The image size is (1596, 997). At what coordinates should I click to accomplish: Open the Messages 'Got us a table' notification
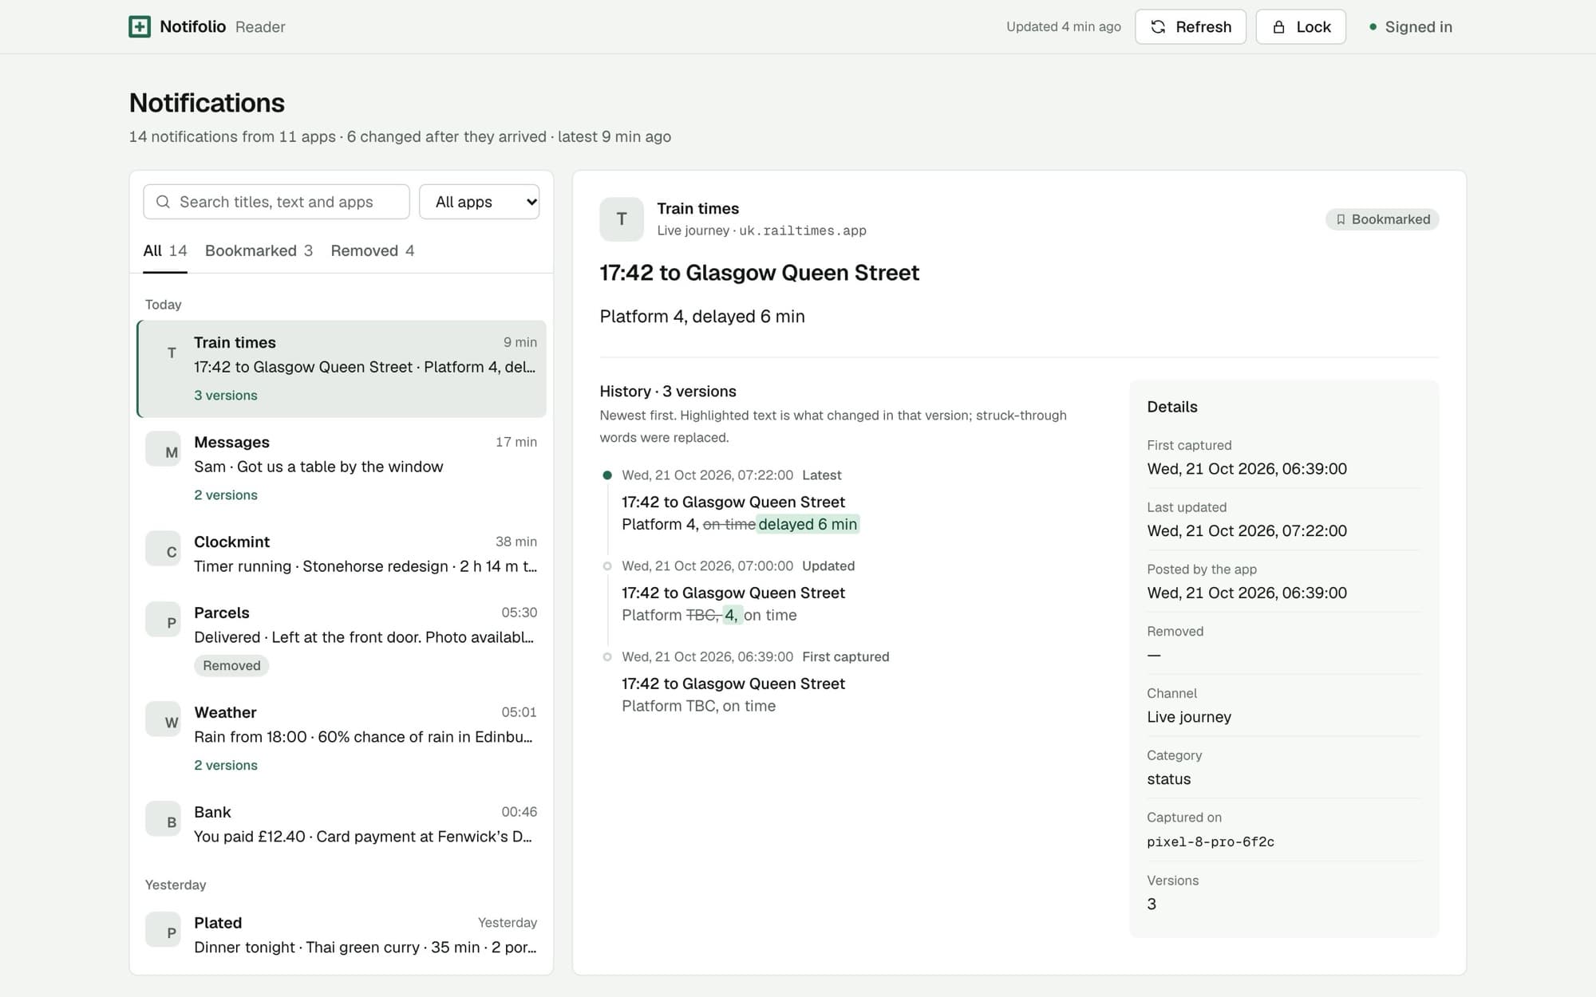pyautogui.click(x=342, y=468)
